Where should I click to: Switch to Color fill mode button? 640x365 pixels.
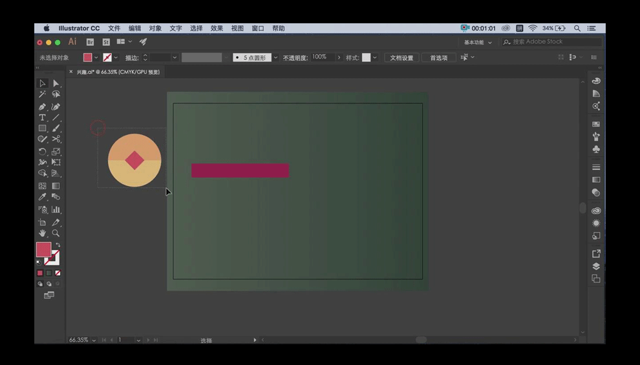[40, 273]
